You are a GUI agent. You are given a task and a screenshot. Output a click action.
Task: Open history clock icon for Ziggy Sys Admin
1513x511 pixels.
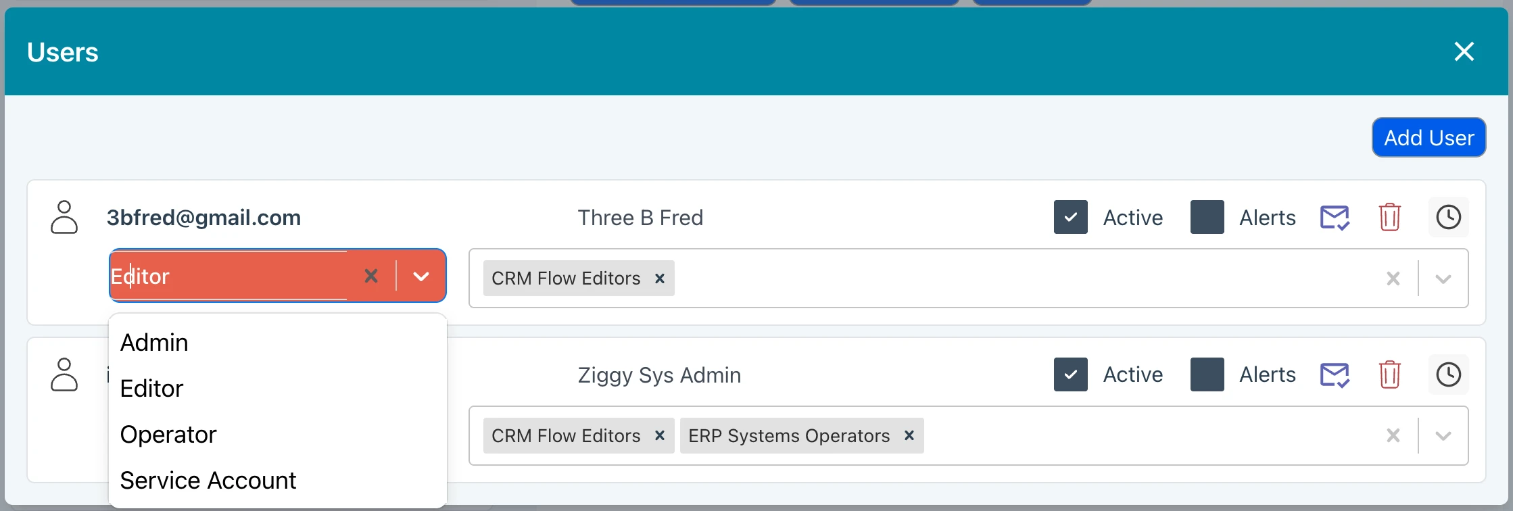(x=1448, y=375)
